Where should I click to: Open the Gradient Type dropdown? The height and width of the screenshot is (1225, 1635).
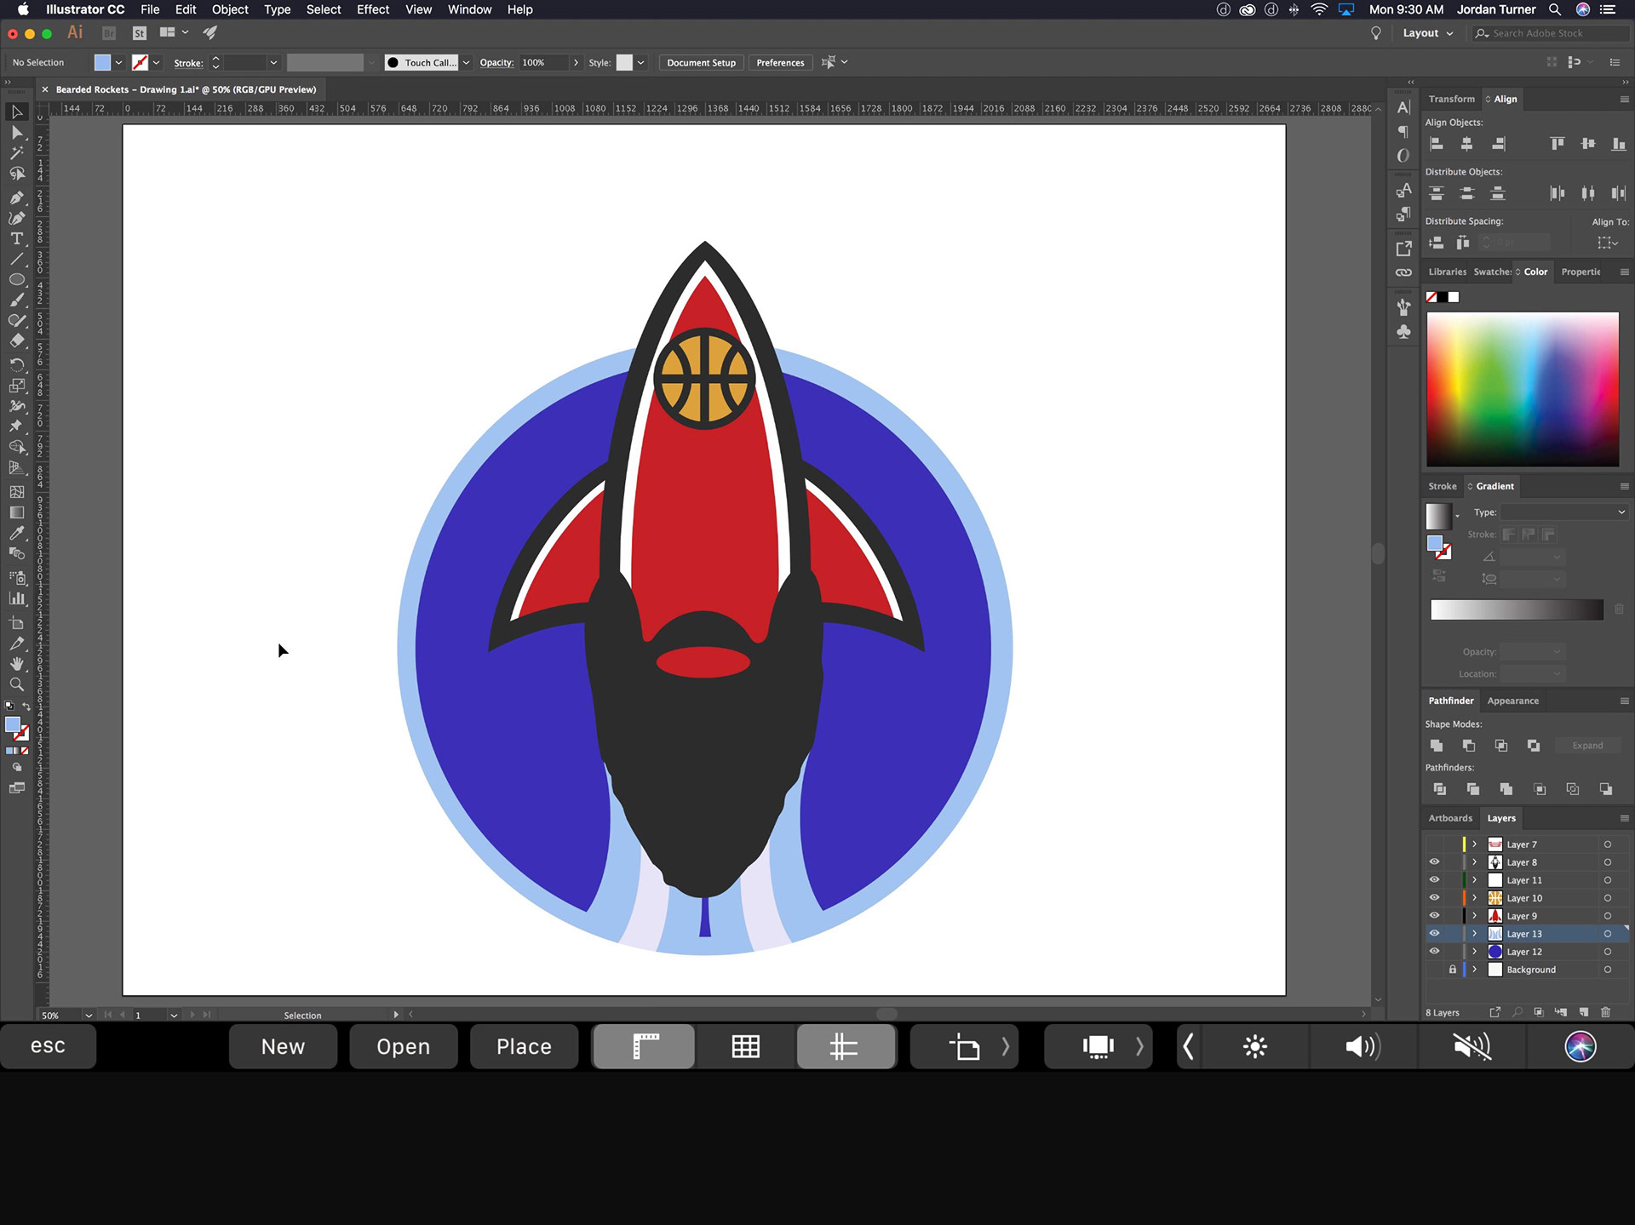[1563, 512]
